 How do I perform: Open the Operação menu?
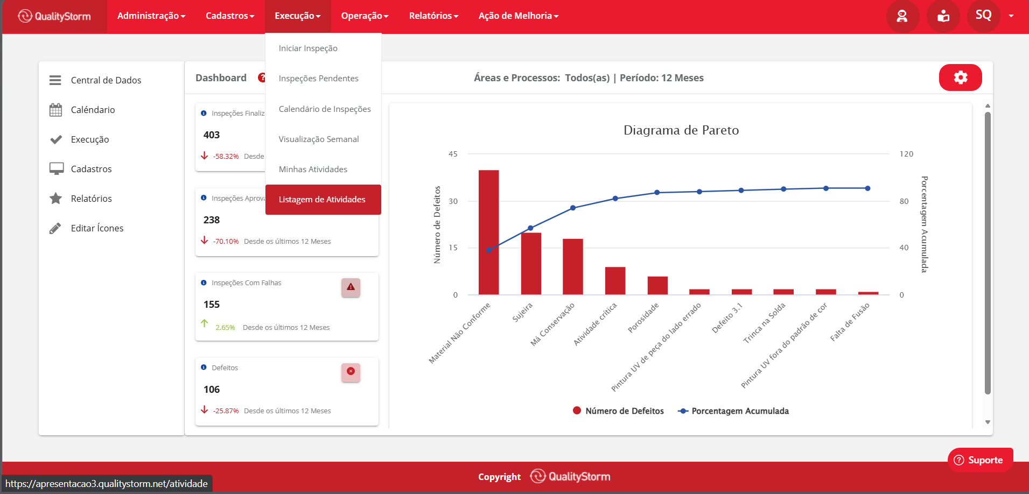click(x=365, y=16)
